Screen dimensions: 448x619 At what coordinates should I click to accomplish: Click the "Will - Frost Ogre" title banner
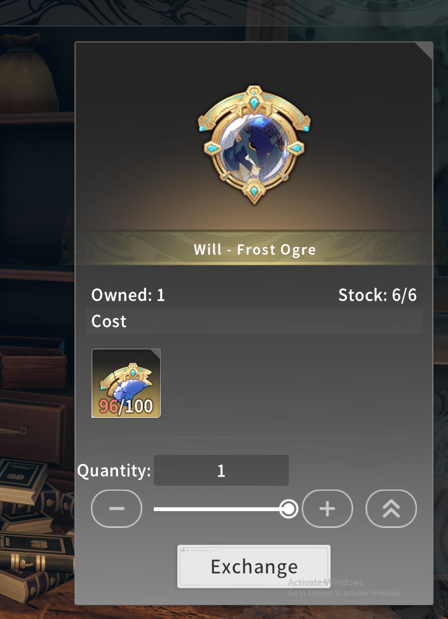[254, 249]
